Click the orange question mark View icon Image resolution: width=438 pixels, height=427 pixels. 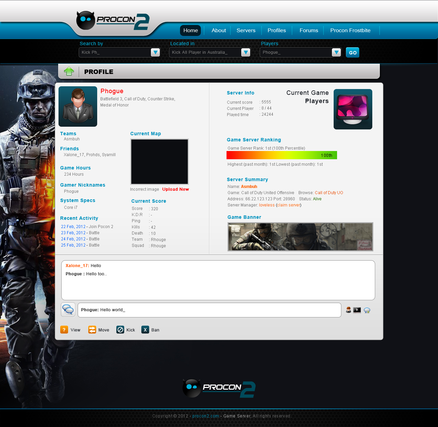64,329
